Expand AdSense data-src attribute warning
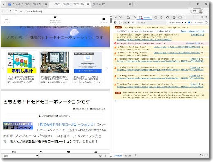The image size is (213, 162). (119, 53)
